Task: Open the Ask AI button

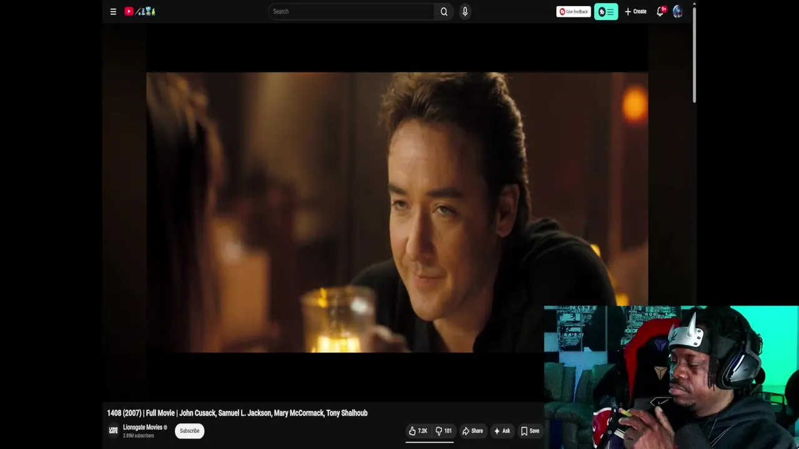Action: pyautogui.click(x=502, y=431)
